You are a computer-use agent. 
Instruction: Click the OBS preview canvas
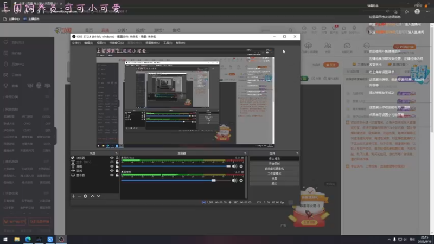tap(185, 98)
